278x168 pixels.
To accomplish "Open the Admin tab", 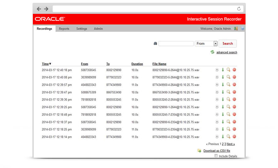I will (98, 29).
